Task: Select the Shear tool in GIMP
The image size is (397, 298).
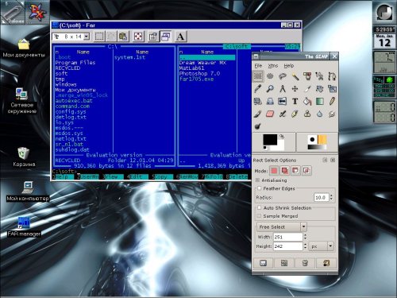Action: (258, 101)
